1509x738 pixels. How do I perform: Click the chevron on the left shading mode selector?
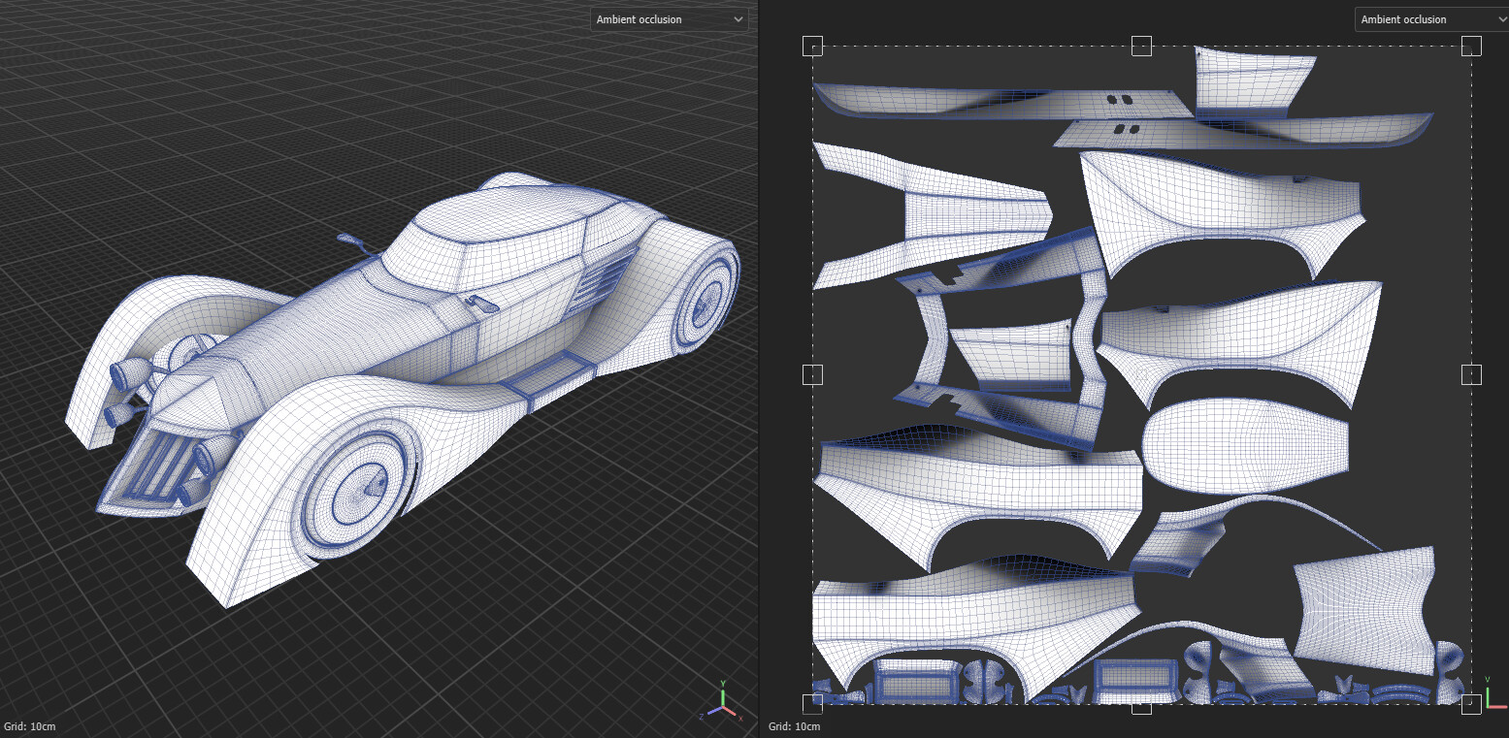click(738, 19)
